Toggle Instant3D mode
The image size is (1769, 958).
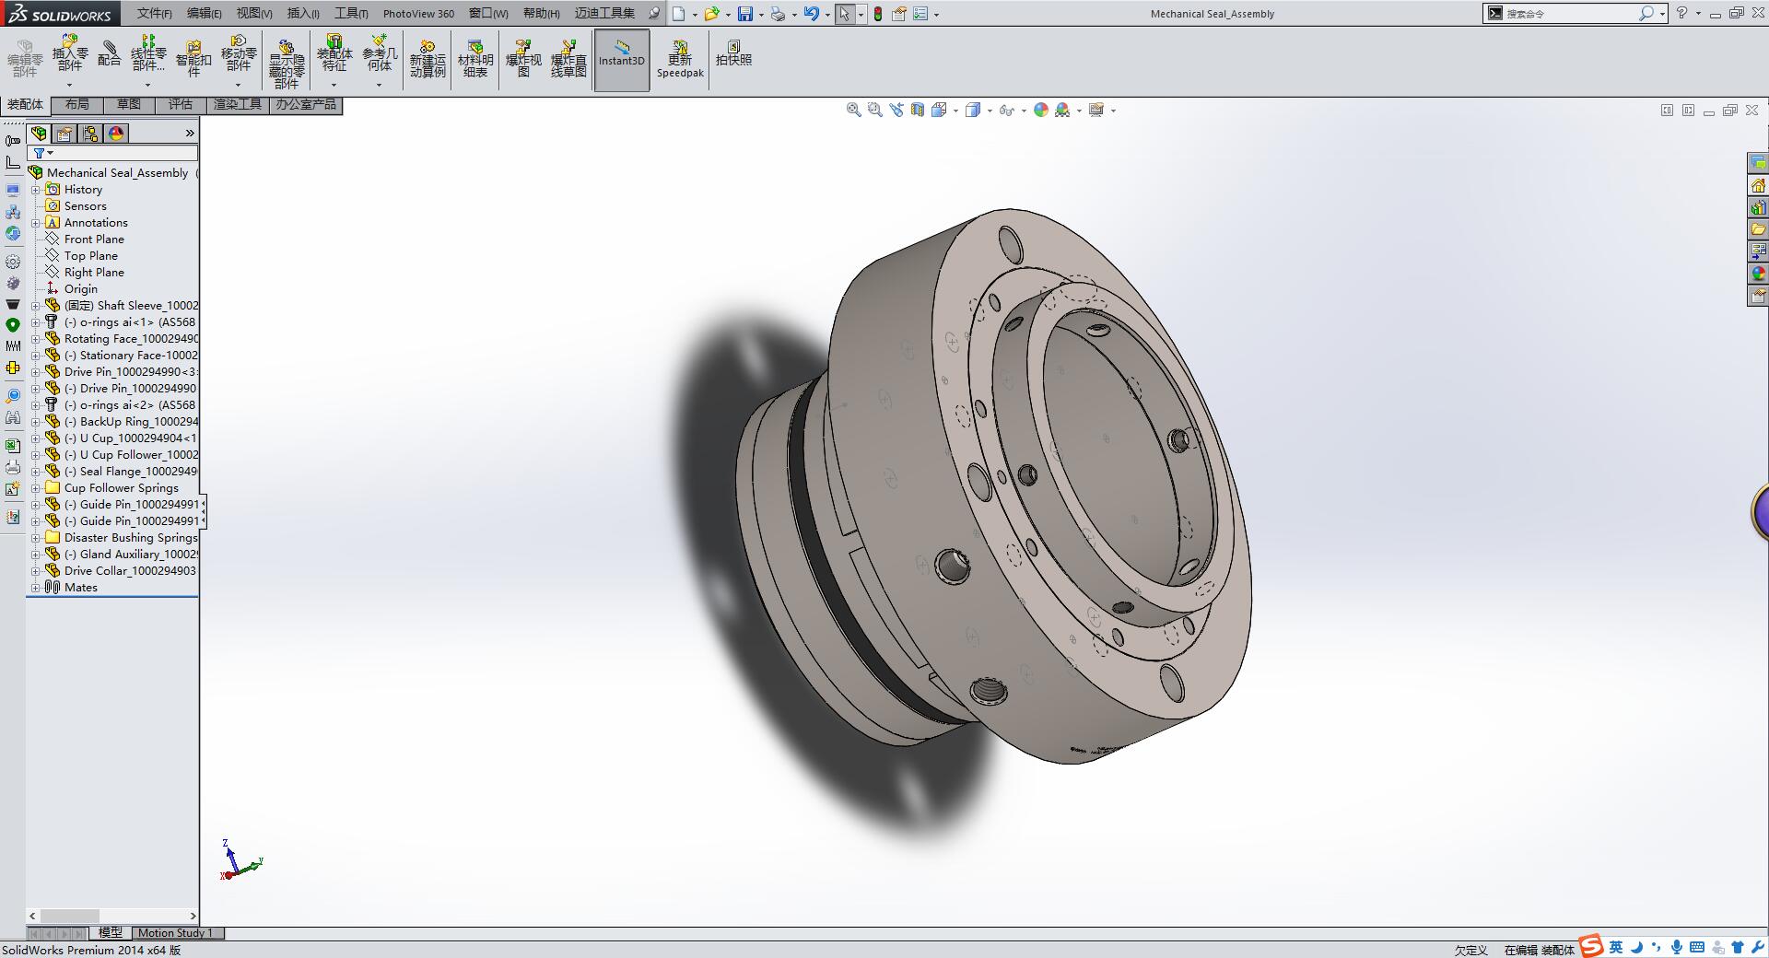pos(622,60)
